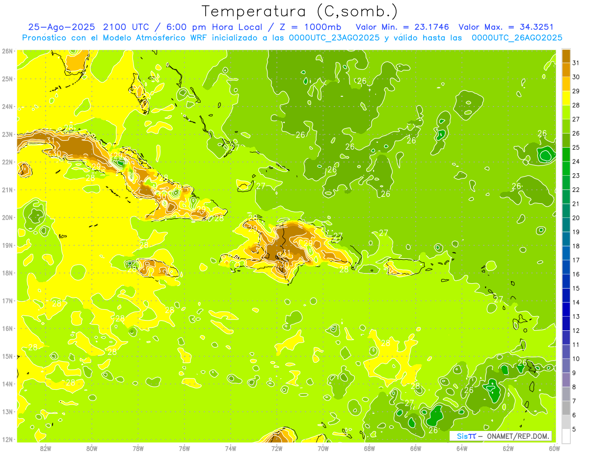
Task: Click the longitude label "82W"
Action: pyautogui.click(x=45, y=448)
